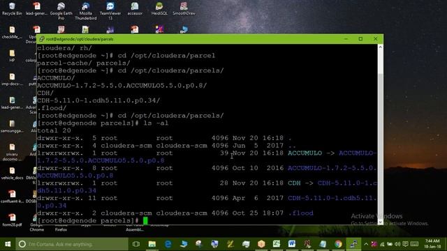Open the HP folder on the desktop
Viewport: 447px width, 251px height.
(x=12, y=56)
